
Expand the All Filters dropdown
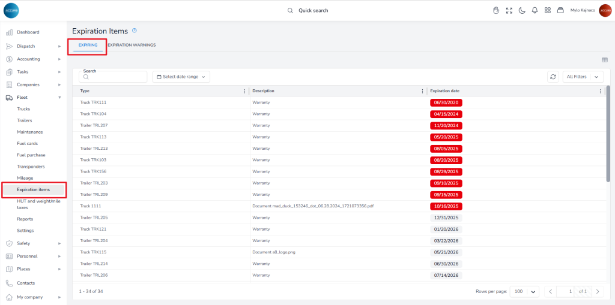[583, 77]
